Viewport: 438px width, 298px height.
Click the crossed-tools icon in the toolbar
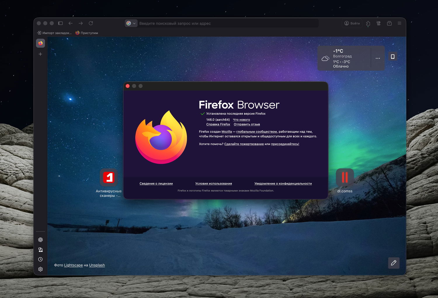[x=379, y=23]
